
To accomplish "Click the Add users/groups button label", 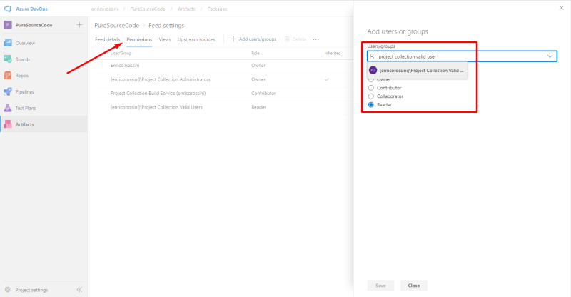I will (258, 39).
